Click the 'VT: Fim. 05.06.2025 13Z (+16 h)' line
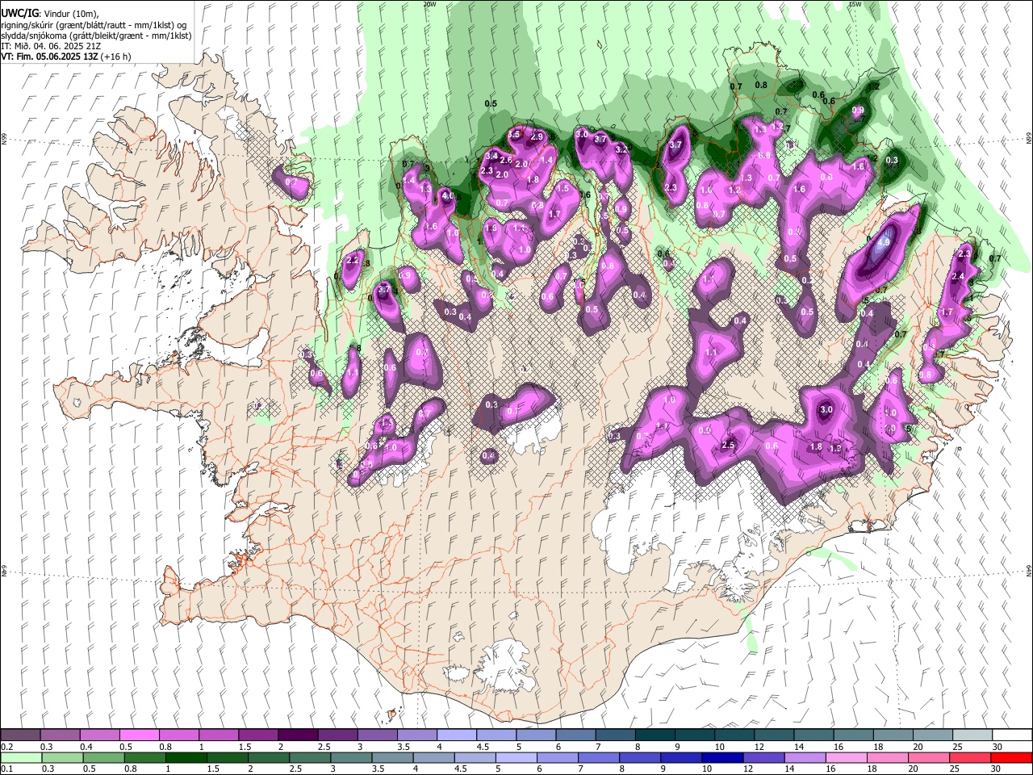This screenshot has width=1033, height=775. [x=66, y=57]
